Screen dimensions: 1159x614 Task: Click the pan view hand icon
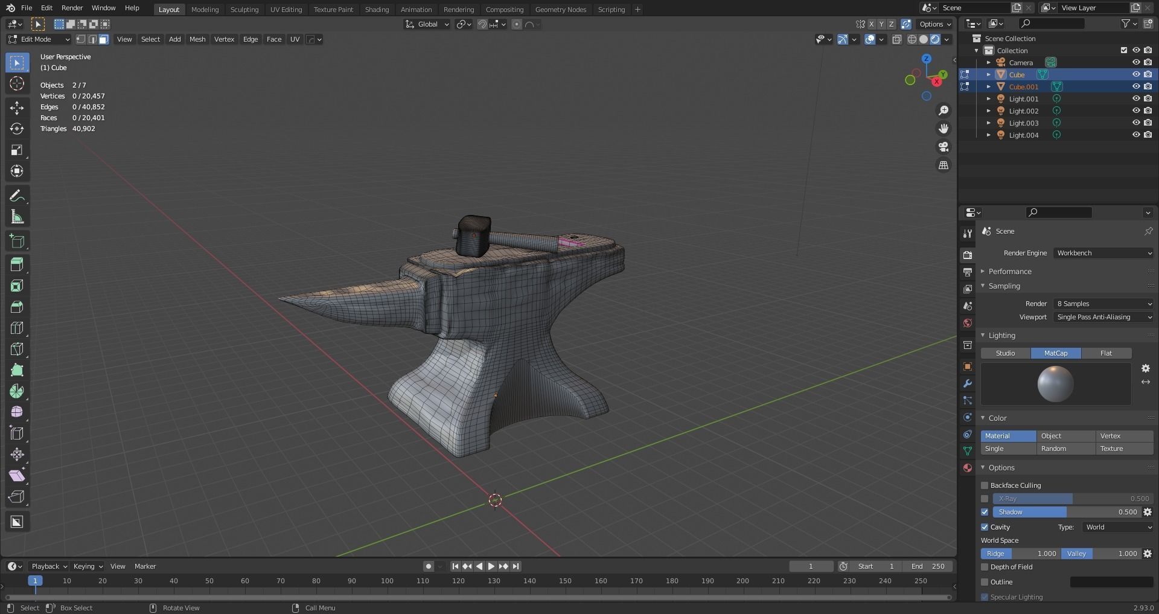(x=943, y=129)
